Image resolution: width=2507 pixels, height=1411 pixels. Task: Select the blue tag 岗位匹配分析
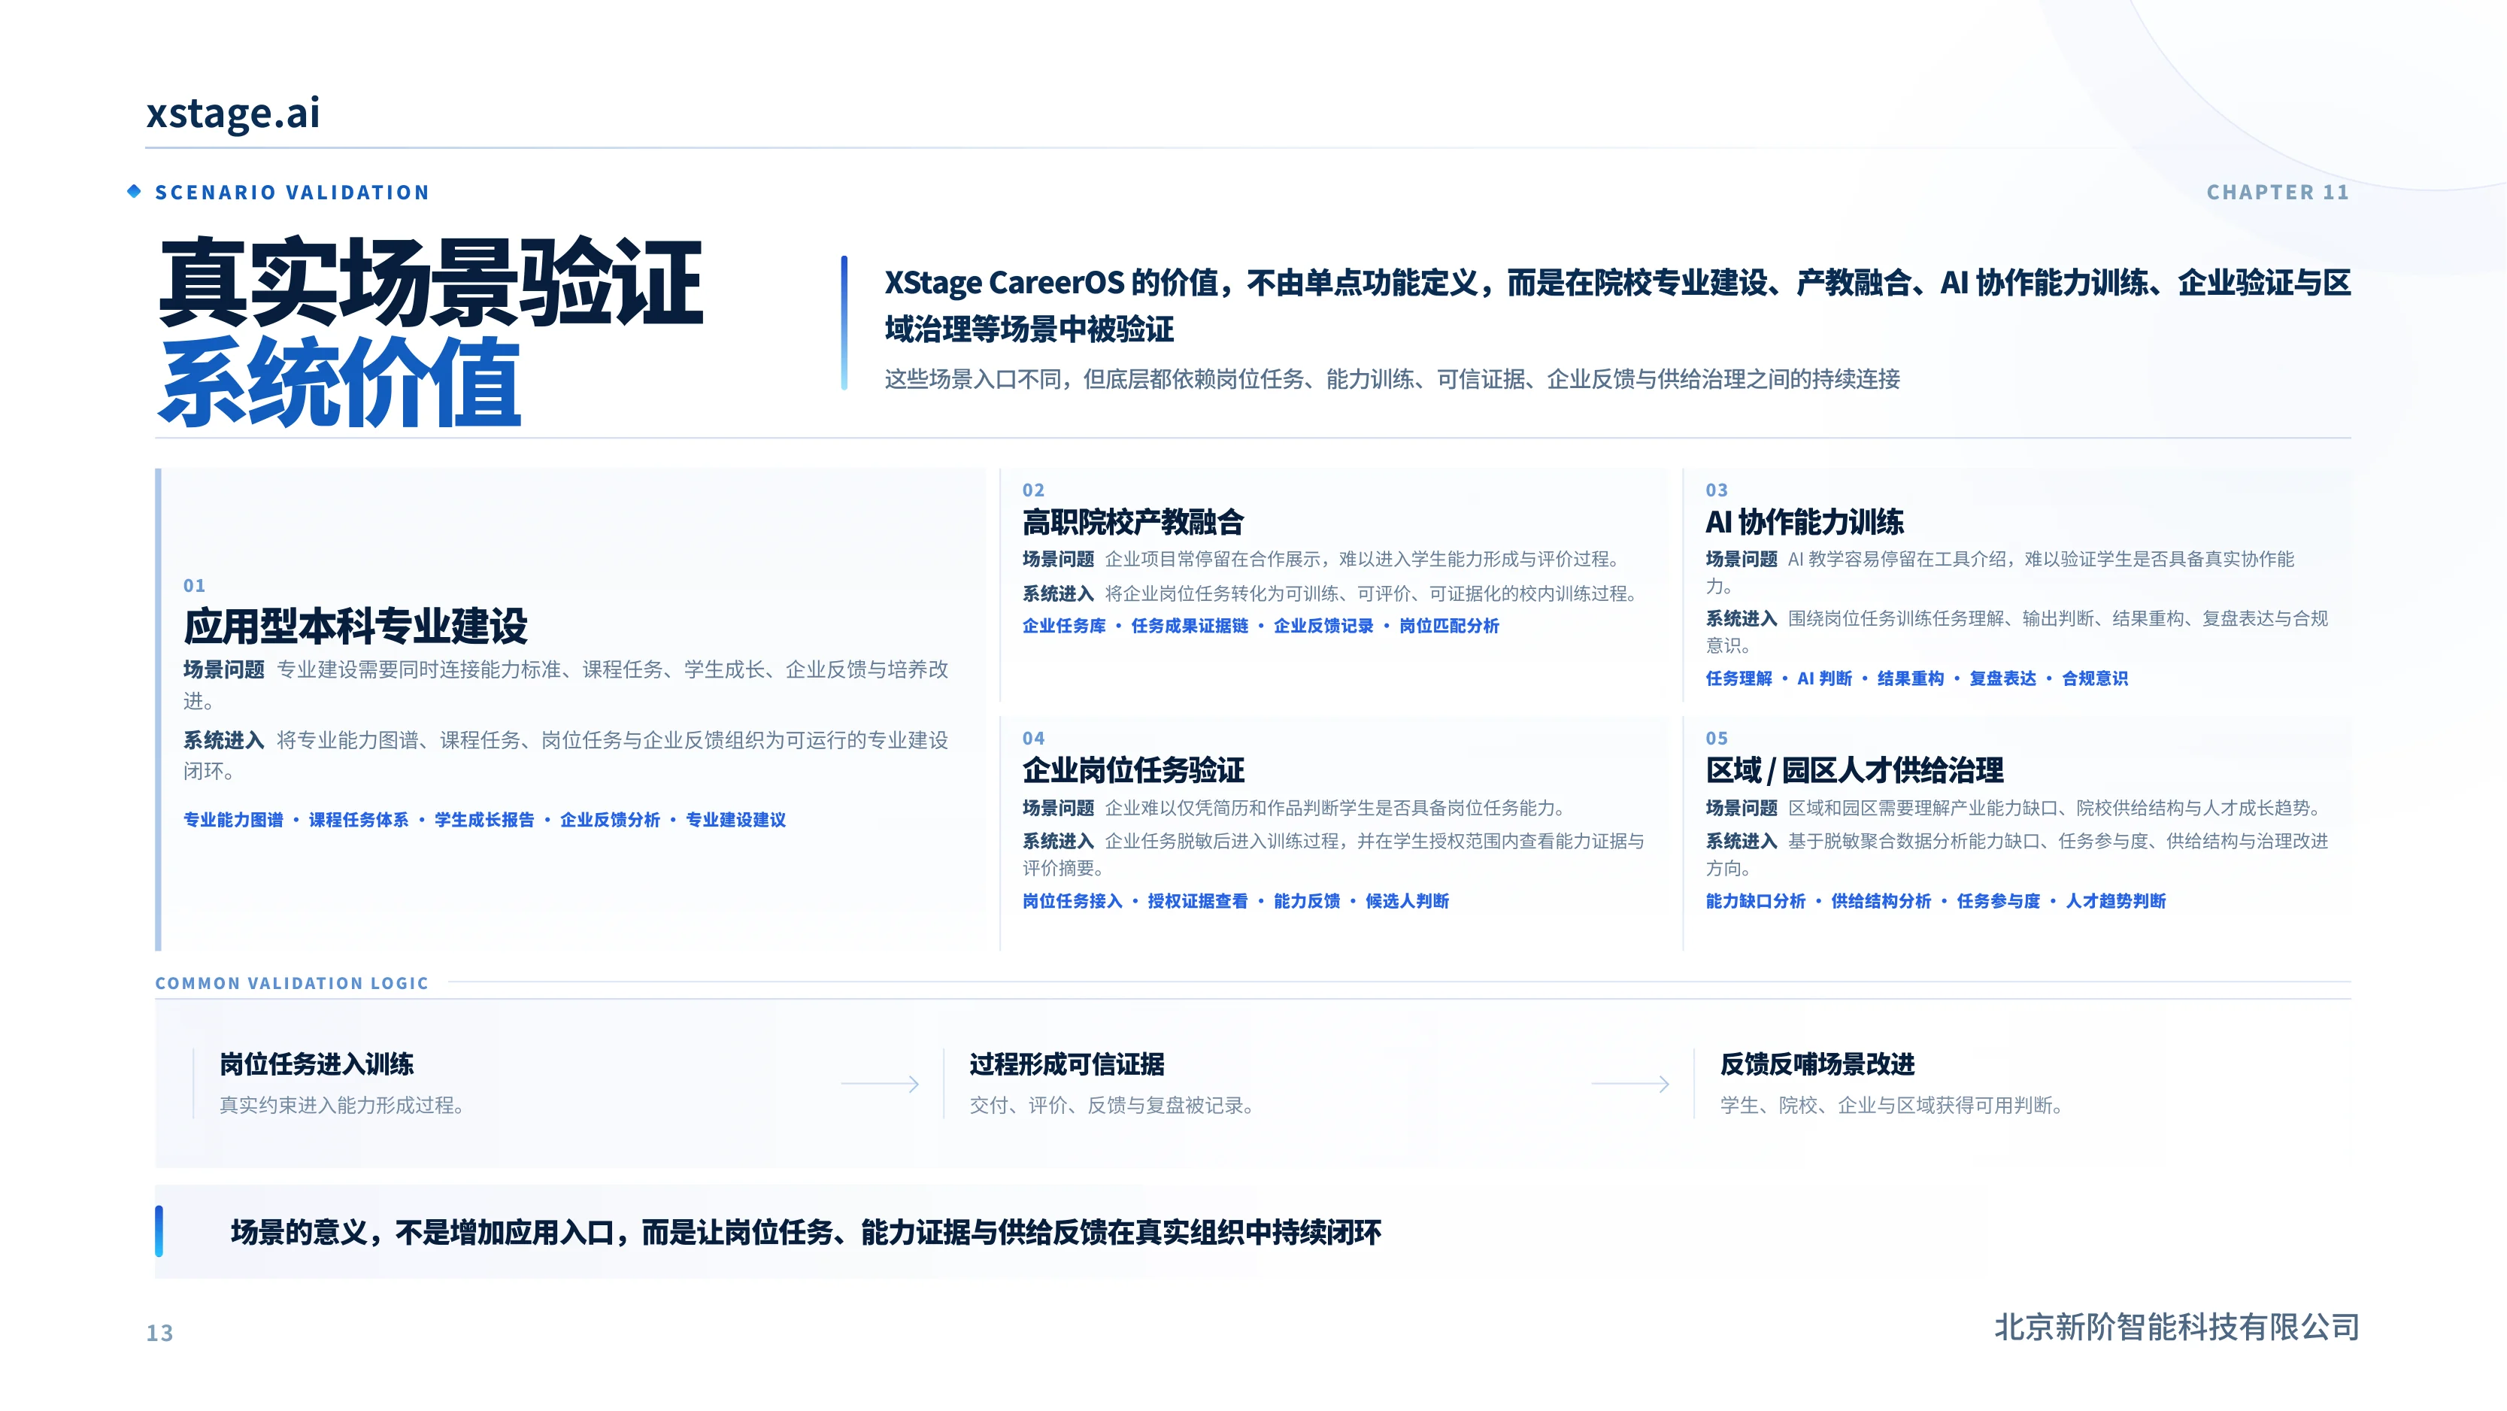click(x=1449, y=626)
